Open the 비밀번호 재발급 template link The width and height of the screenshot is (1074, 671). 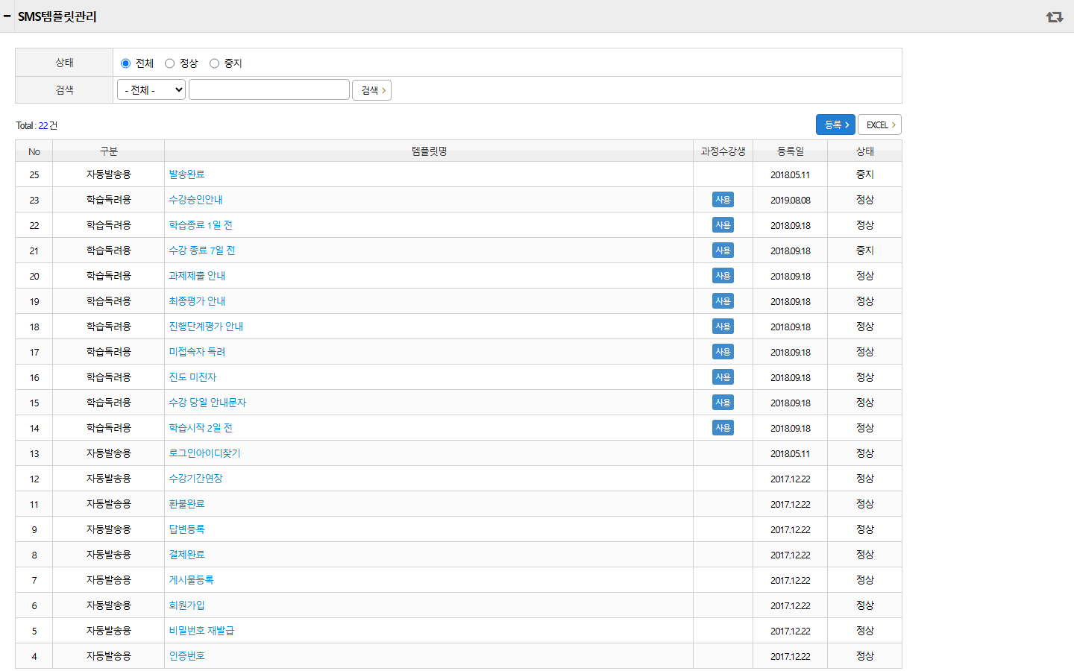click(x=201, y=631)
